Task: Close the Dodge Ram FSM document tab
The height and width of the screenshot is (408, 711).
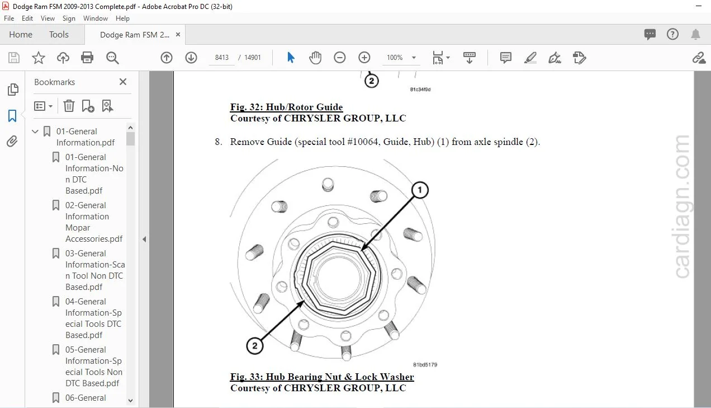Action: (x=178, y=35)
